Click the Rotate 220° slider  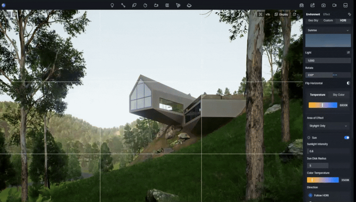click(x=328, y=75)
